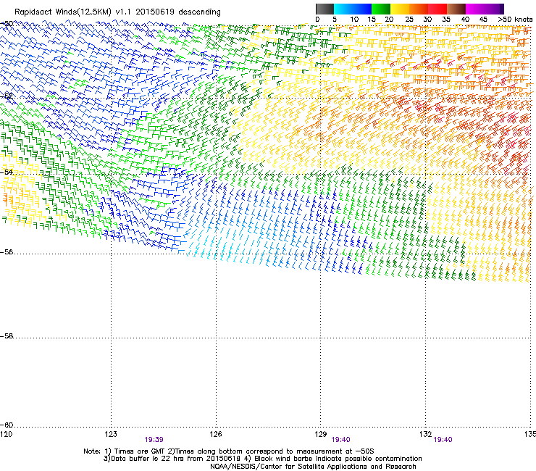Click the brown 35-40 knots legend swatch
Image resolution: width=536 pixels, height=471 pixels.
coord(456,9)
